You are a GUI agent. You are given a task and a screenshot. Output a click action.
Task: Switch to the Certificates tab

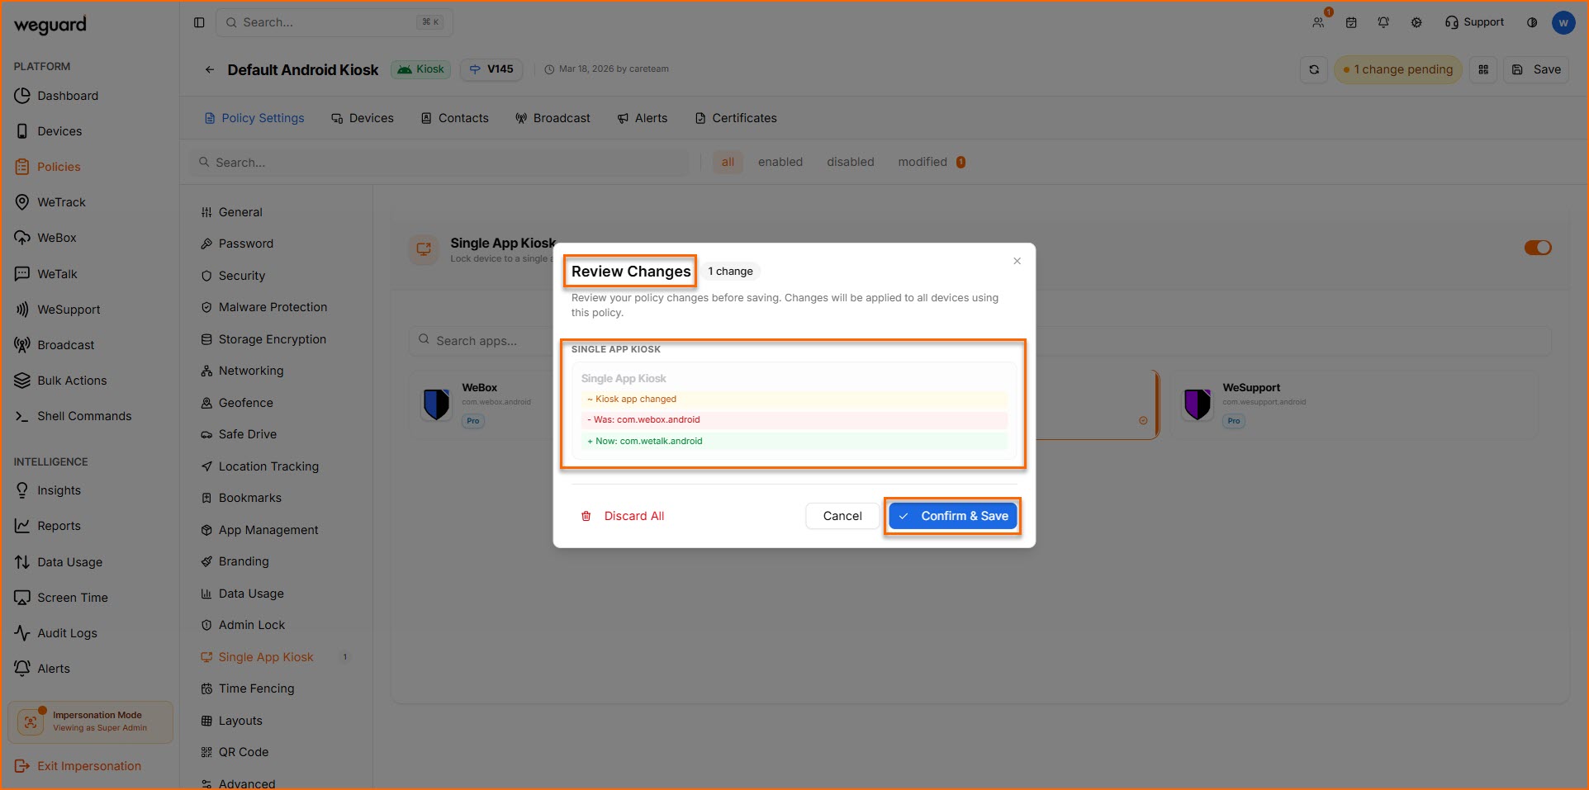click(735, 118)
